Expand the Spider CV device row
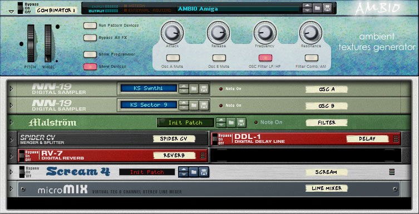419x214 pixels. (11, 139)
